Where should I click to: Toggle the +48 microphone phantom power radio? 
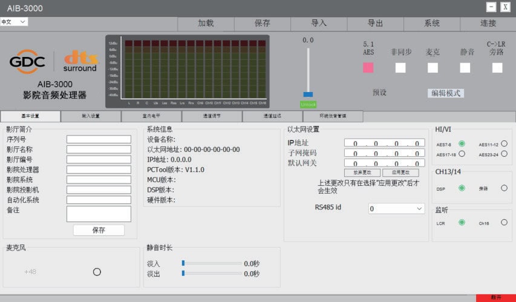coord(97,272)
